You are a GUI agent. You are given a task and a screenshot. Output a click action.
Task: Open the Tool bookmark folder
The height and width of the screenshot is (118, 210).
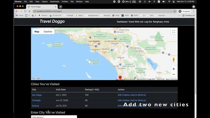(x=150, y=15)
